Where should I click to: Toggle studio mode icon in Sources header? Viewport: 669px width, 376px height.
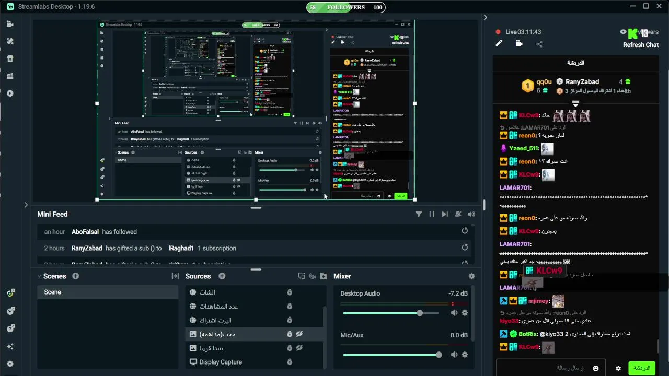click(313, 276)
